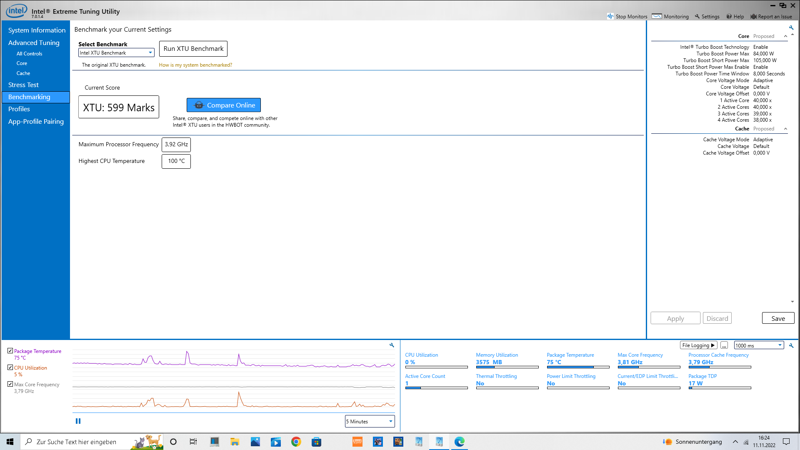Viewport: 800px width, 450px height.
Task: Open the Select Benchmark dropdown
Action: tap(116, 53)
